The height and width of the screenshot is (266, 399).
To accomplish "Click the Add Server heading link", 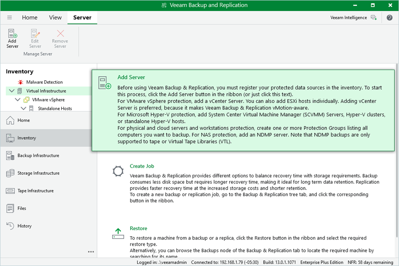I will click(131, 77).
